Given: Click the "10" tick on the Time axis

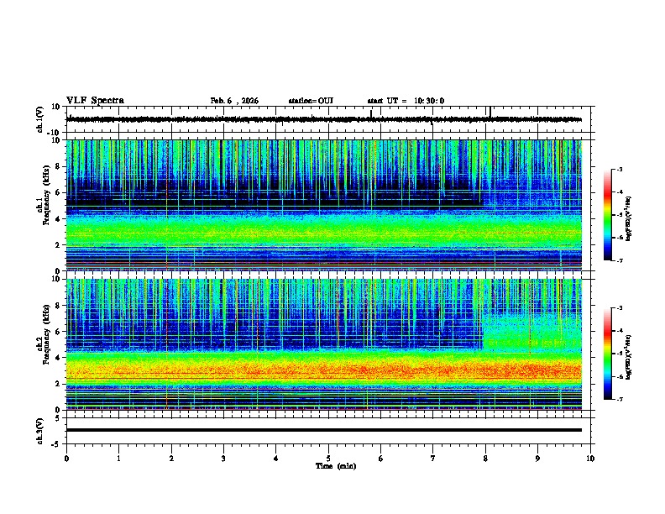Looking at the screenshot, I should click(x=590, y=459).
